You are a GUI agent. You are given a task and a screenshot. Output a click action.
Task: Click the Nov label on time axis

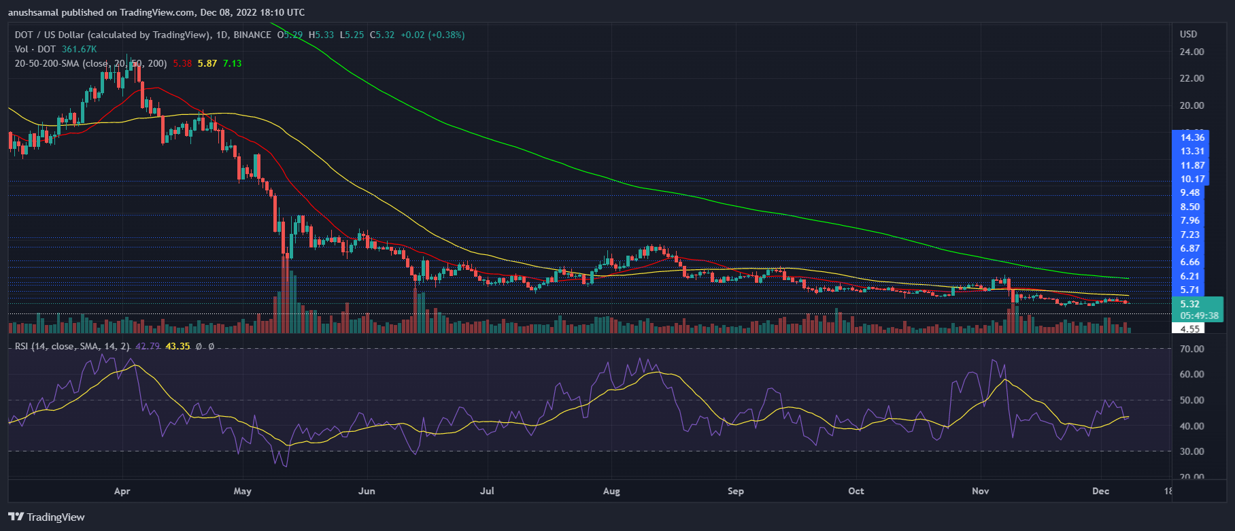[980, 491]
